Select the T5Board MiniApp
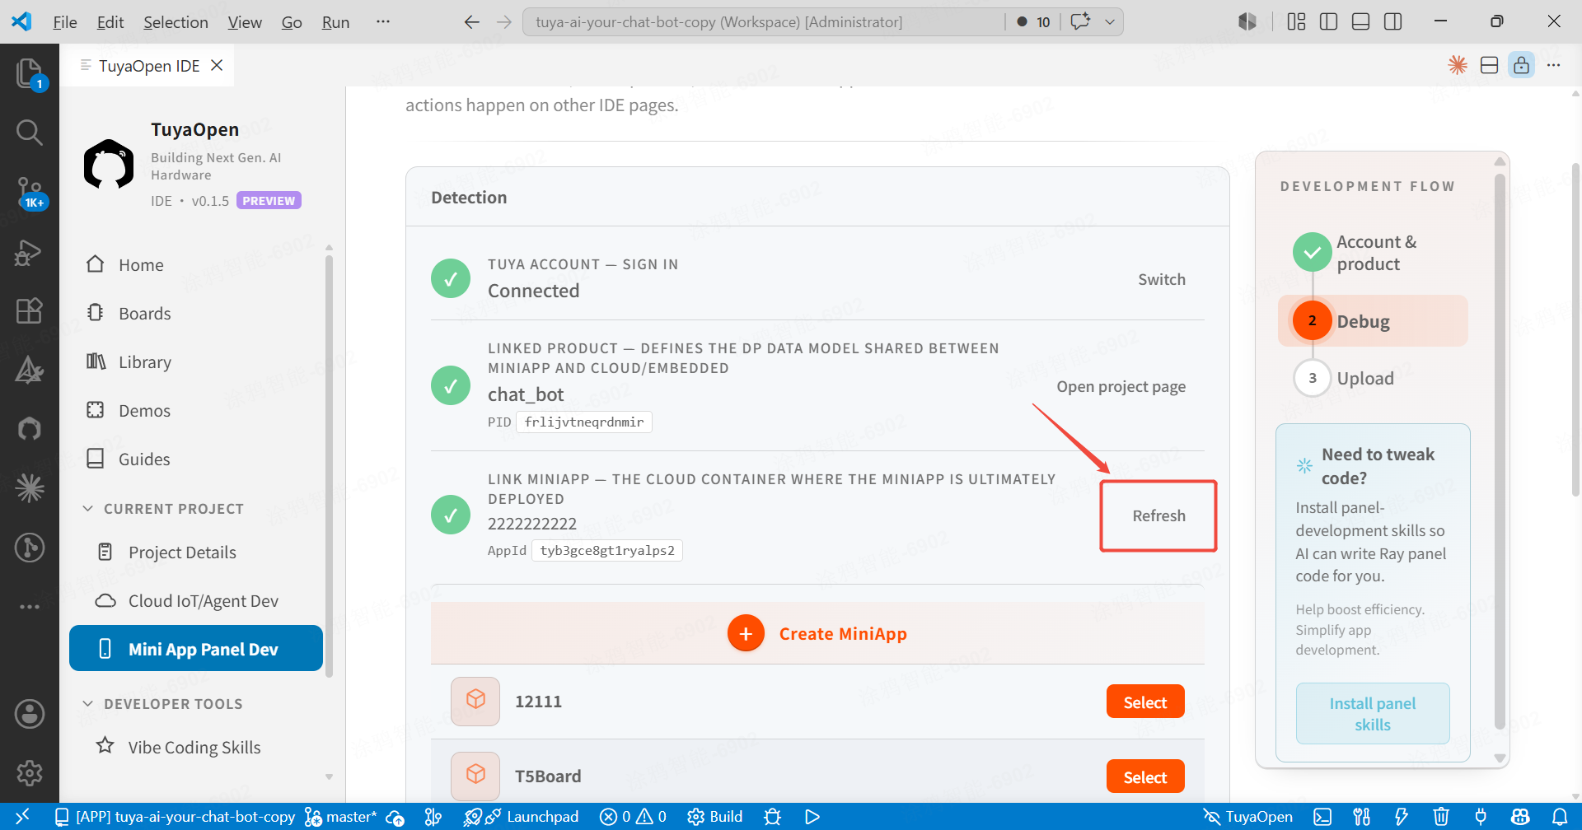Screen dimensions: 1582x830 coord(1145,777)
